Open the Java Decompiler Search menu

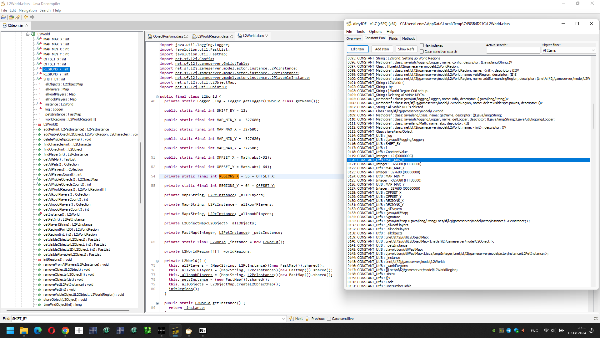tap(45, 10)
